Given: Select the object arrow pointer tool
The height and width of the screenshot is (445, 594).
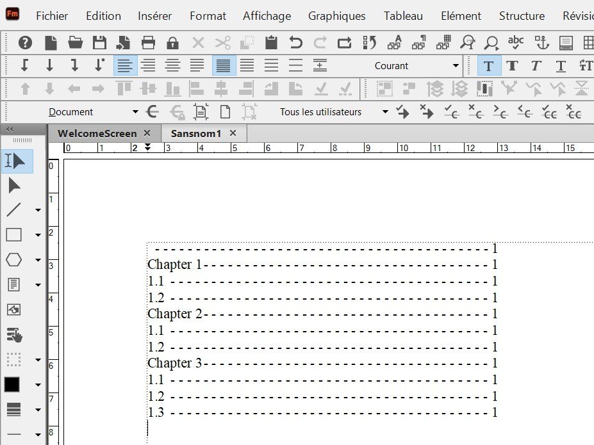Looking at the screenshot, I should [14, 186].
